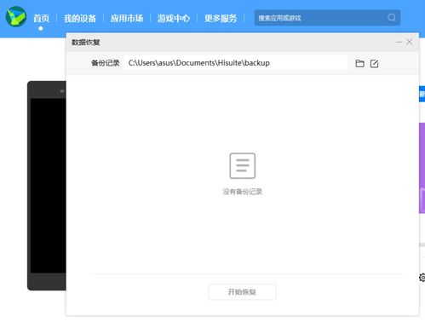Viewport: 425px width, 322px height.
Task: Open the 首页 home tab
Action: coord(41,19)
